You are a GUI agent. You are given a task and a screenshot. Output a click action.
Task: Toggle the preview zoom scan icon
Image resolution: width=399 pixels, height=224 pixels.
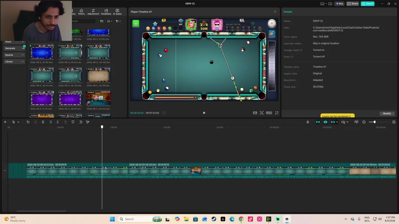click(262, 113)
